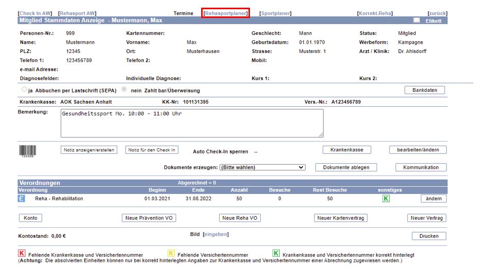Click the green K status icon in Verordnung row

(386, 199)
